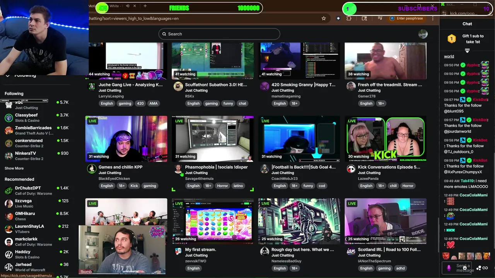495x278 pixels.
Task: Open ZombieBarricades avatar in sidebar
Action: [9, 131]
